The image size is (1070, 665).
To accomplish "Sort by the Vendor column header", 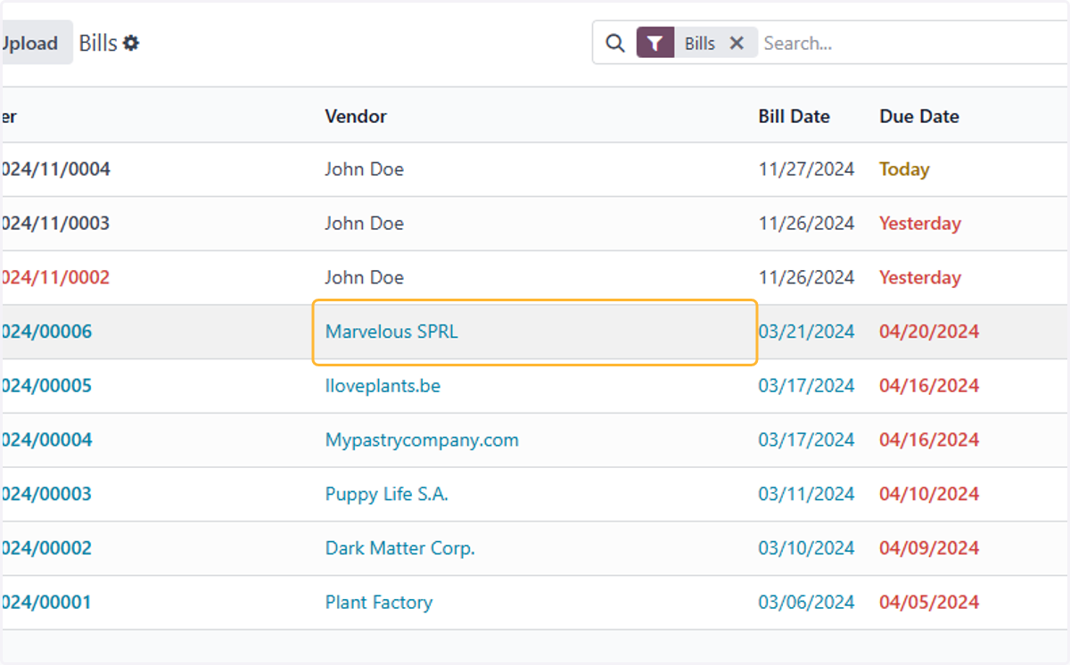I will (x=356, y=116).
